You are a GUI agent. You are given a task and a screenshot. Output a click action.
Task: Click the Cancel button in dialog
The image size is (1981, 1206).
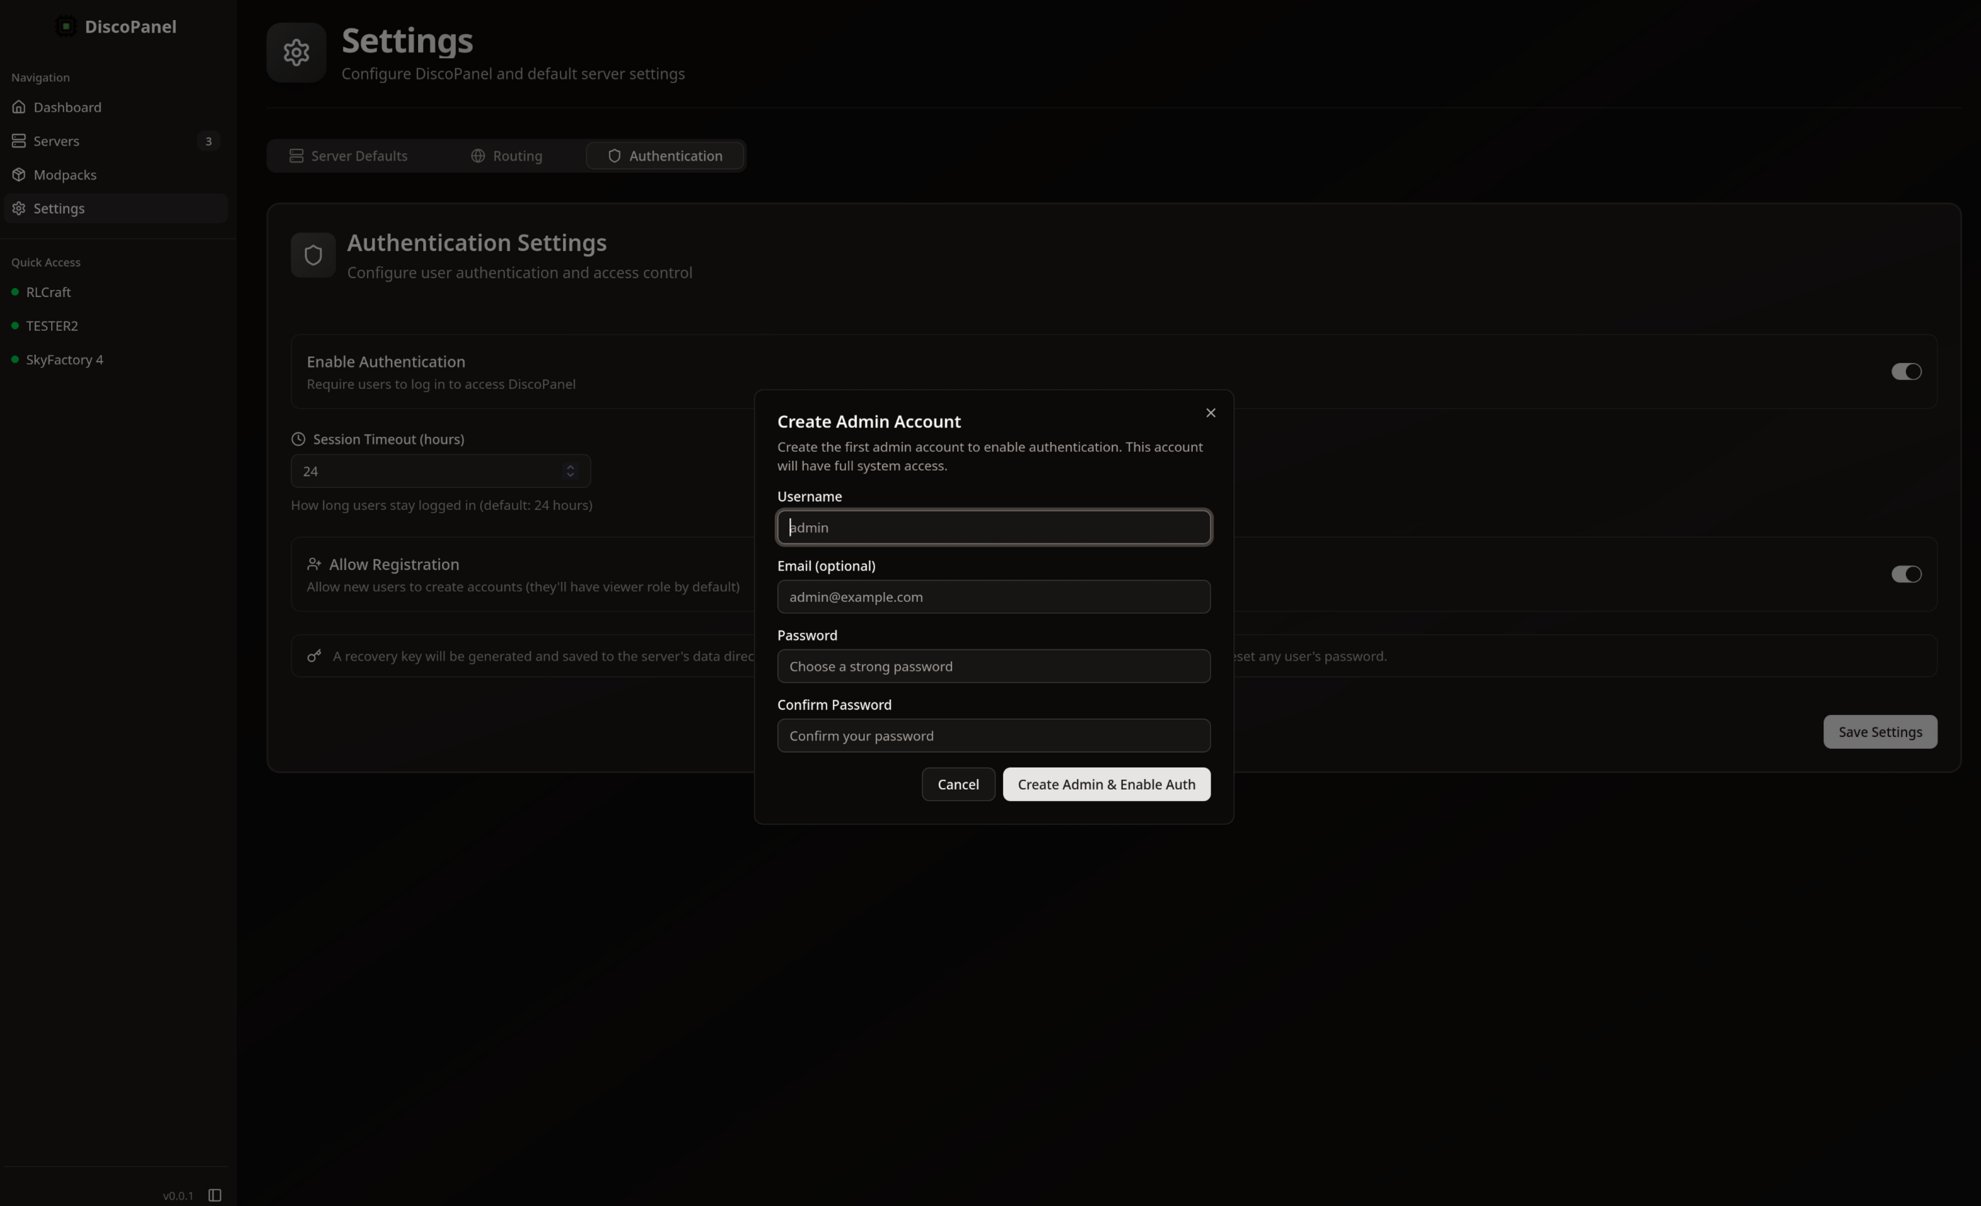coord(958,784)
